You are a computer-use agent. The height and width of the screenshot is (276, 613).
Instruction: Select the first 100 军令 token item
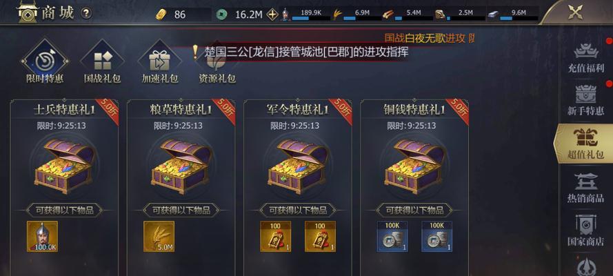pos(276,236)
